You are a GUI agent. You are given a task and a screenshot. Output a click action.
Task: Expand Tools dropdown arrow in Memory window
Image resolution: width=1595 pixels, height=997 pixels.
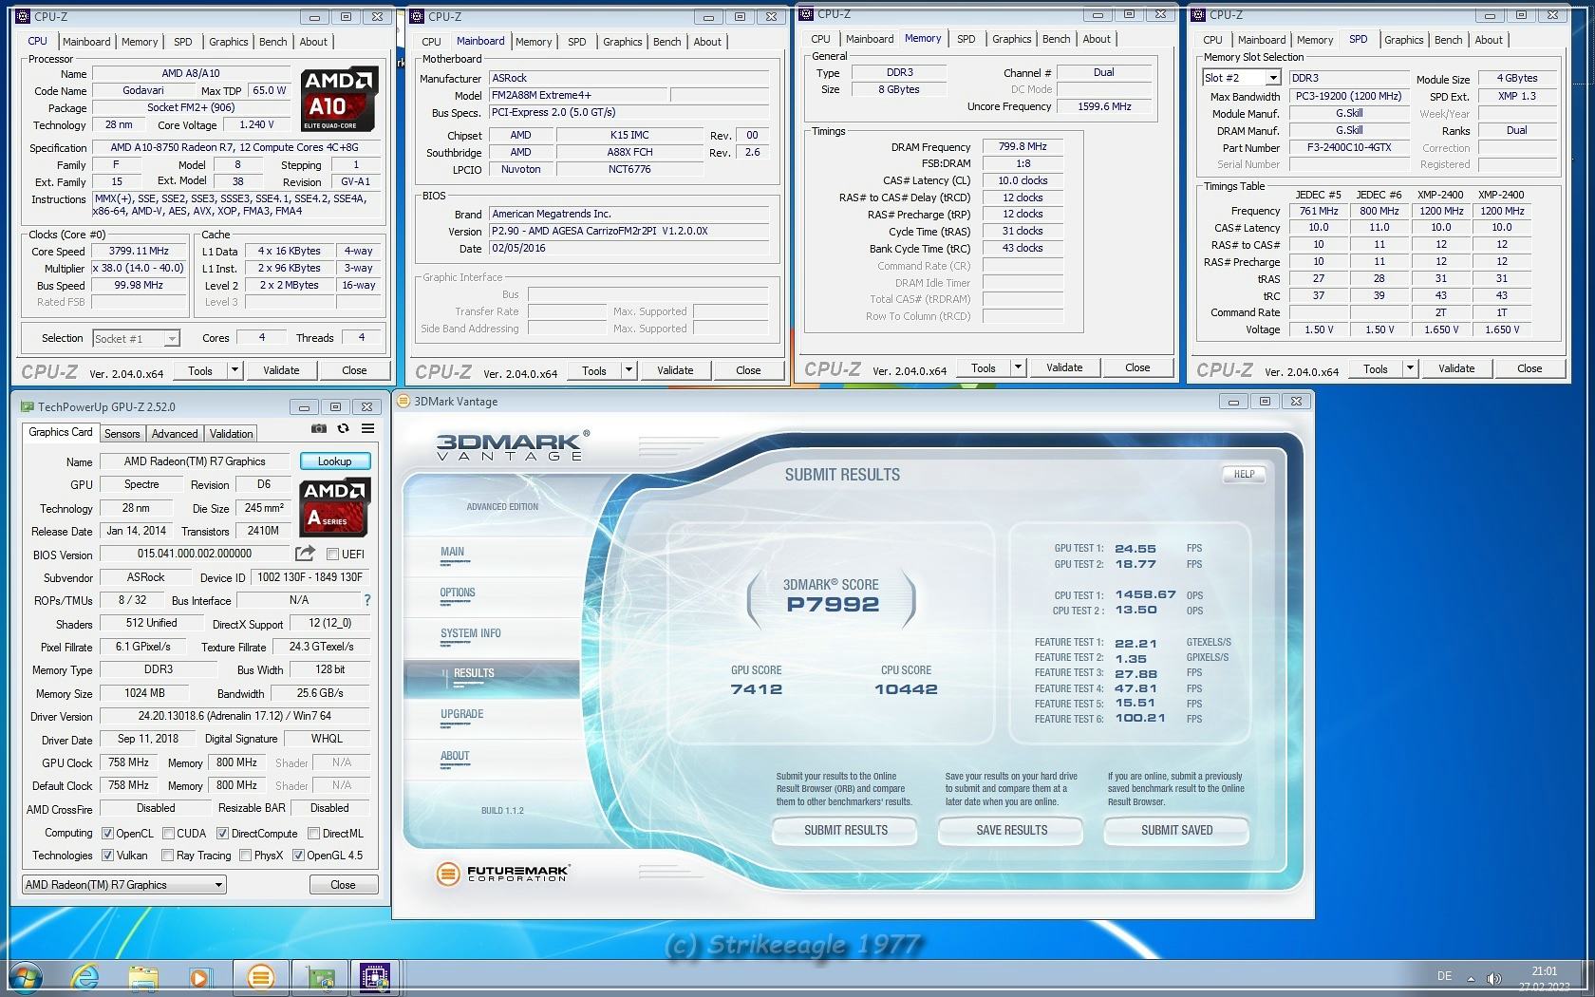(x=1018, y=367)
